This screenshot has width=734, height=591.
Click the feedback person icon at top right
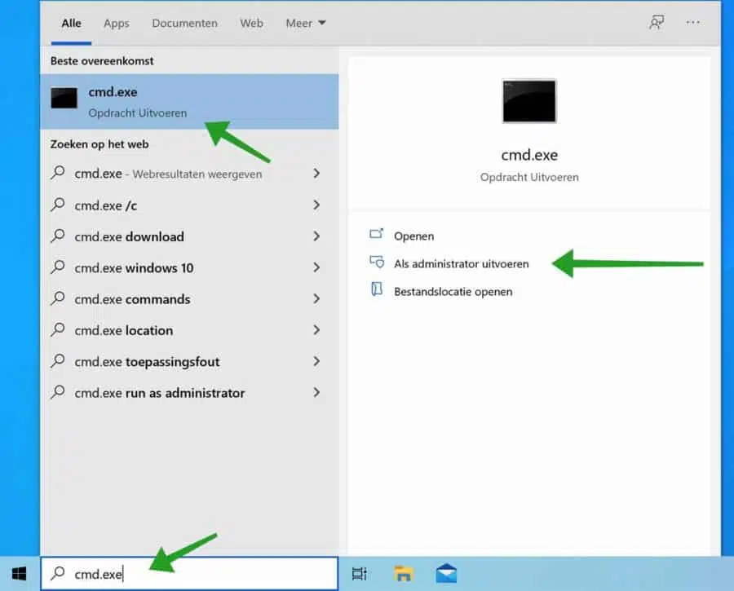point(657,22)
